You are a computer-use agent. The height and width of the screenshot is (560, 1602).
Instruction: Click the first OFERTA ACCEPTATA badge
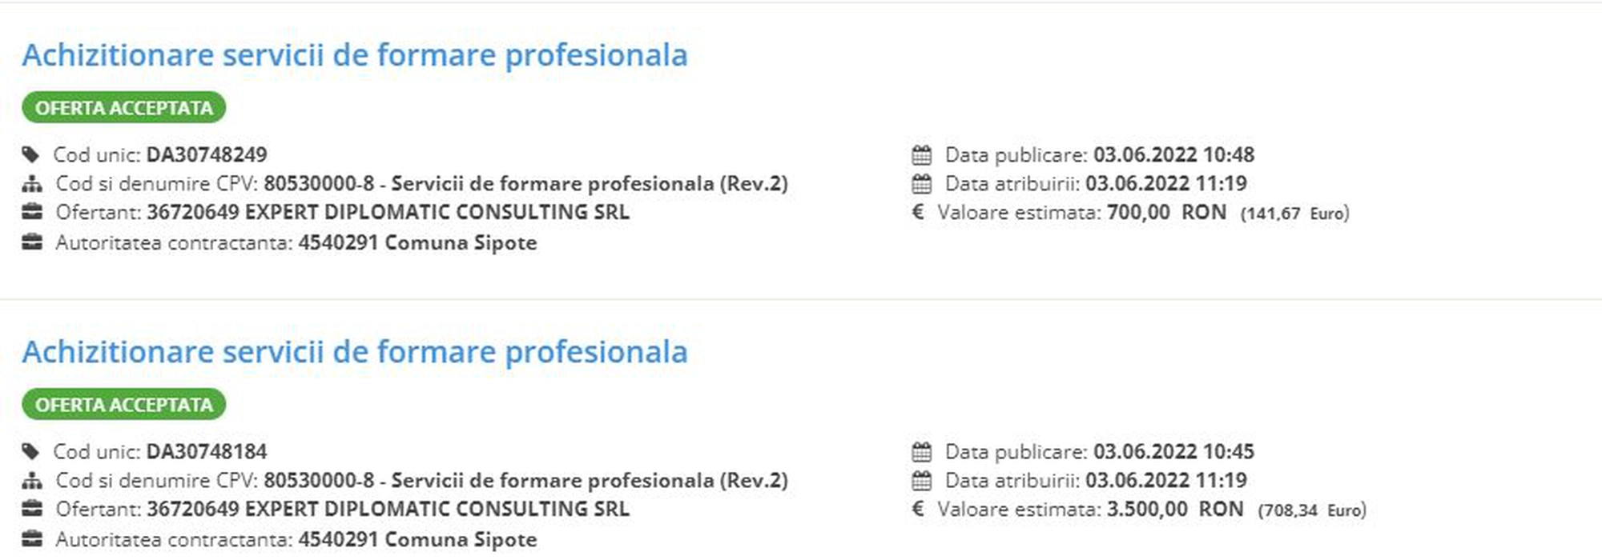tap(124, 108)
